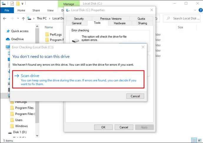Switch to the Security tab
Screen dimensions: 203x143
[x=79, y=18]
